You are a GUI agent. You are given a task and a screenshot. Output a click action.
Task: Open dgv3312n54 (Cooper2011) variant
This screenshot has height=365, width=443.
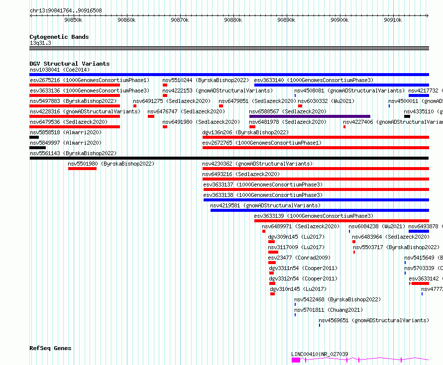pos(303,278)
